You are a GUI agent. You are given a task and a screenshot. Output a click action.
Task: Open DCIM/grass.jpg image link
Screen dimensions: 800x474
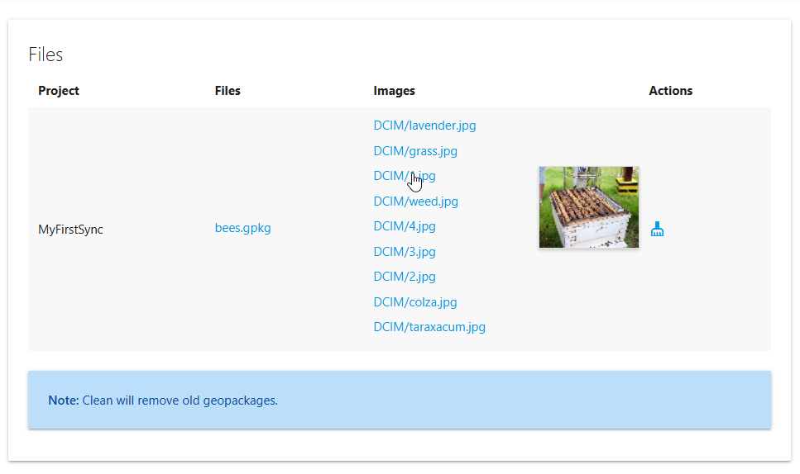click(x=415, y=150)
